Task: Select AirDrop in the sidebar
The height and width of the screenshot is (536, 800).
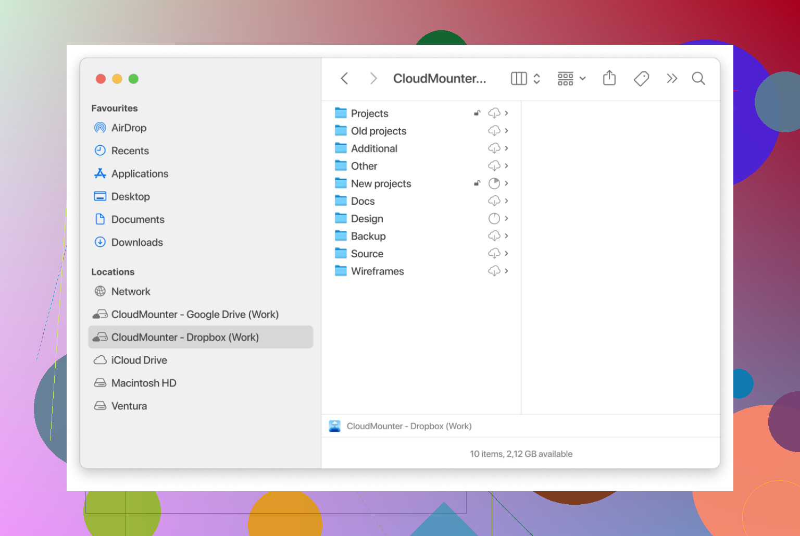Action: [x=129, y=128]
